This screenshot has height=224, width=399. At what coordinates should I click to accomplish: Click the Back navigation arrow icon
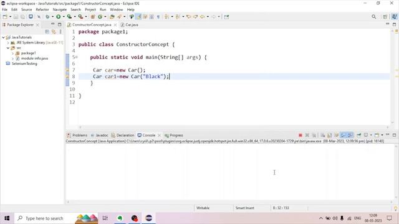tap(202, 17)
